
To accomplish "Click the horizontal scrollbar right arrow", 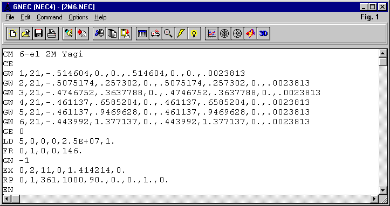I will pos(374,199).
